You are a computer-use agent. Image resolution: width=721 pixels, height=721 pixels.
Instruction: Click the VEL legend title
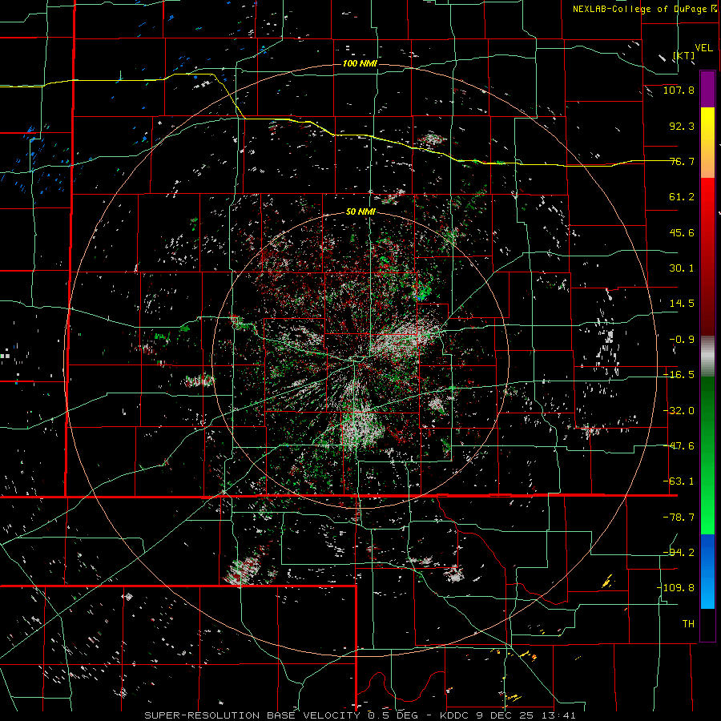pos(703,47)
